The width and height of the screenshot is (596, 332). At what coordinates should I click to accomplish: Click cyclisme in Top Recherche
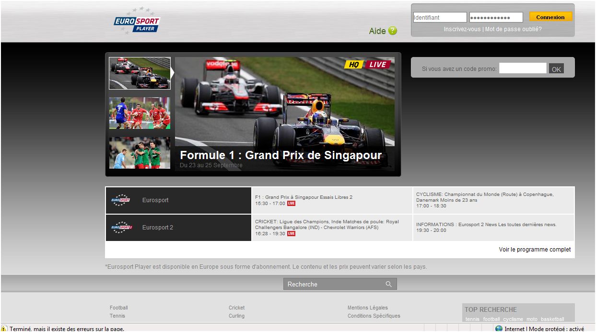(x=513, y=319)
